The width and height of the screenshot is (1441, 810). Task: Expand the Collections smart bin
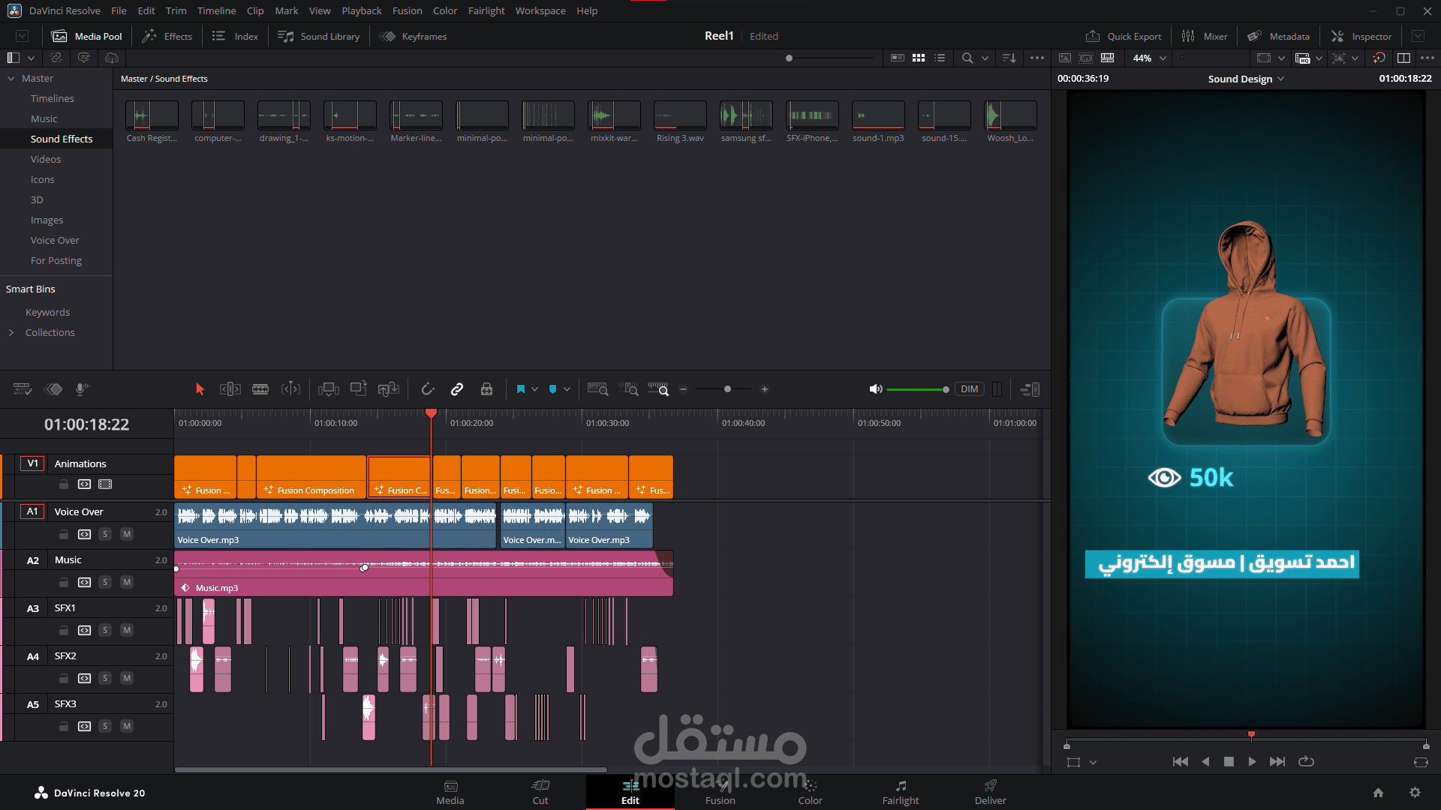point(11,332)
